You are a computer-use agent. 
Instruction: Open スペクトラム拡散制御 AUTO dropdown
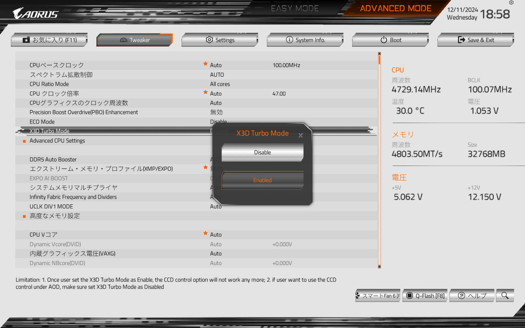pyautogui.click(x=217, y=75)
